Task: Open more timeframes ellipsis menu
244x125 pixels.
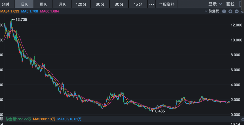Action: 152,4
